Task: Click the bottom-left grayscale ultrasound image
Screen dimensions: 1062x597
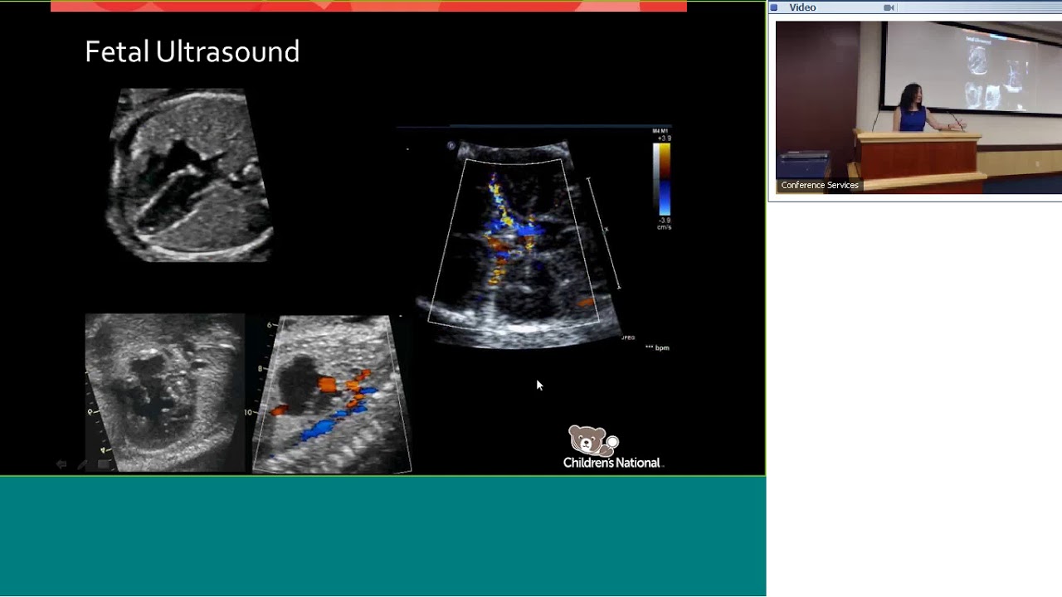Action: click(x=164, y=393)
